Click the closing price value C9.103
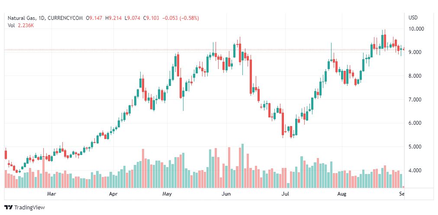 (151, 18)
